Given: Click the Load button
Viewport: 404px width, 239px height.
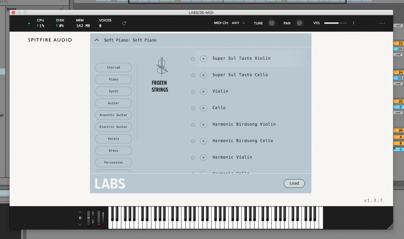Looking at the screenshot, I should [x=294, y=183].
